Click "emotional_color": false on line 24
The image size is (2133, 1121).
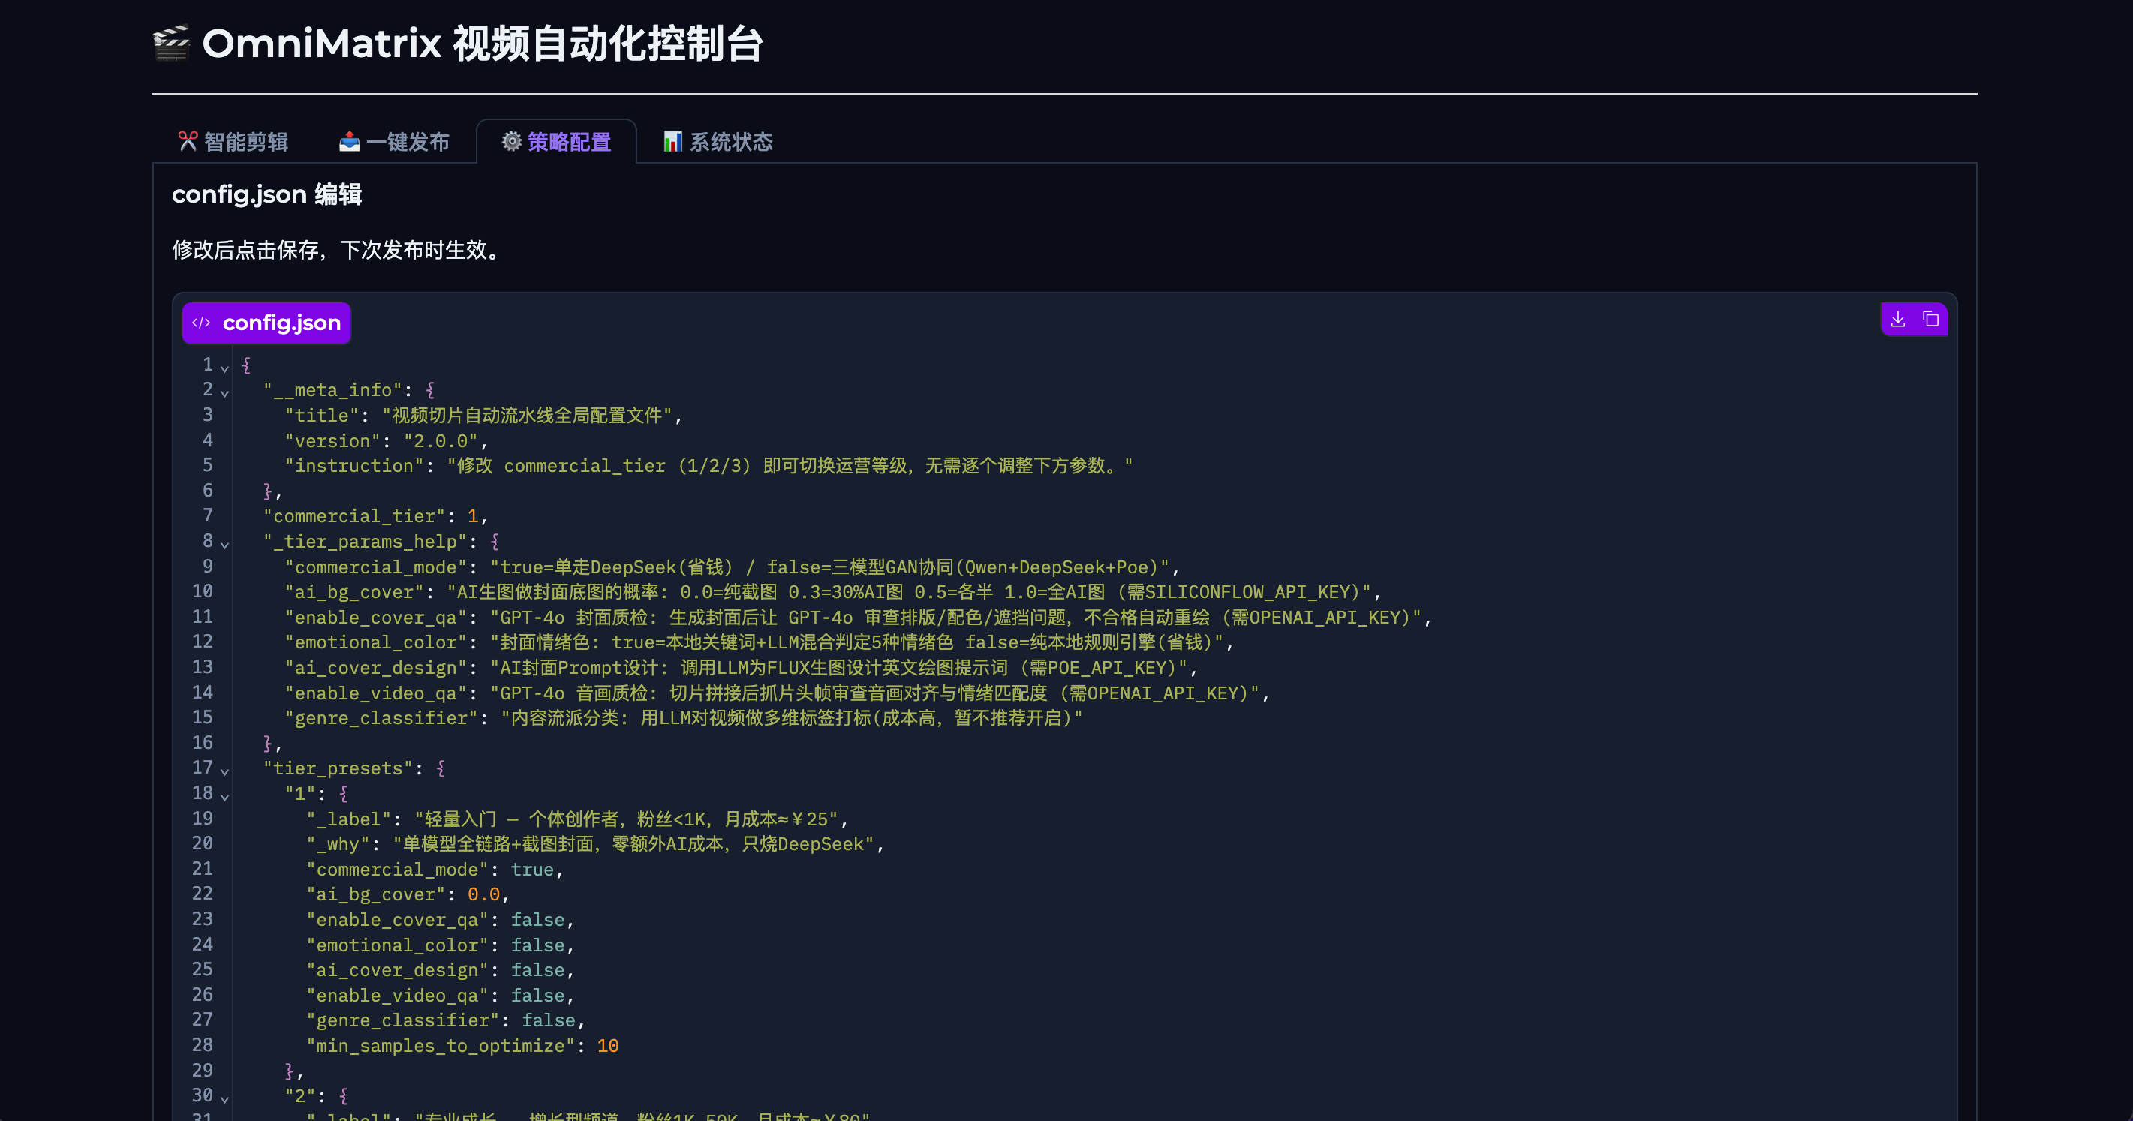pos(441,945)
